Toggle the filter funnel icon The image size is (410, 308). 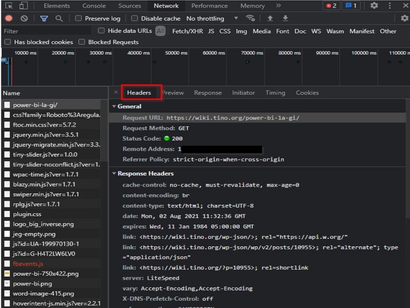[44, 18]
